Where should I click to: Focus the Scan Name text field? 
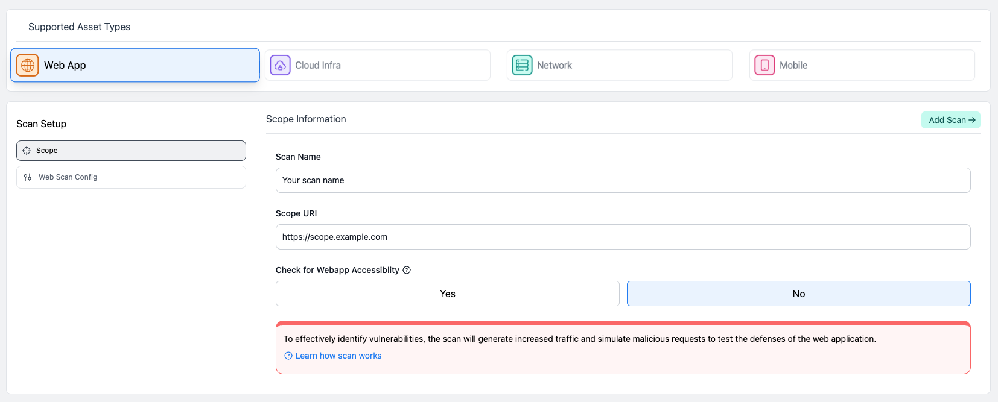click(623, 180)
